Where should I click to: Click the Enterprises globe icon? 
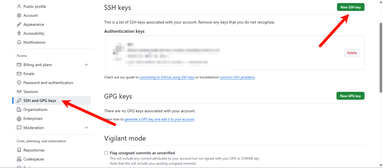tap(19, 119)
